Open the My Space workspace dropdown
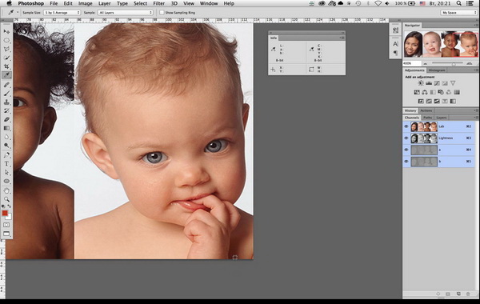This screenshot has width=480, height=304. point(458,13)
